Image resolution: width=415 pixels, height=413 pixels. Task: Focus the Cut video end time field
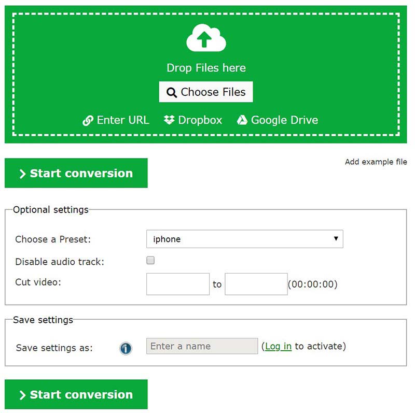tap(256, 284)
